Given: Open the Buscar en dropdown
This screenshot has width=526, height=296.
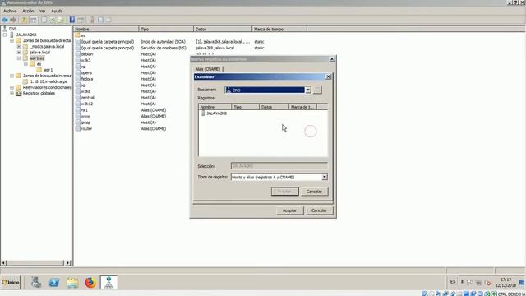Looking at the screenshot, I should click(x=308, y=90).
